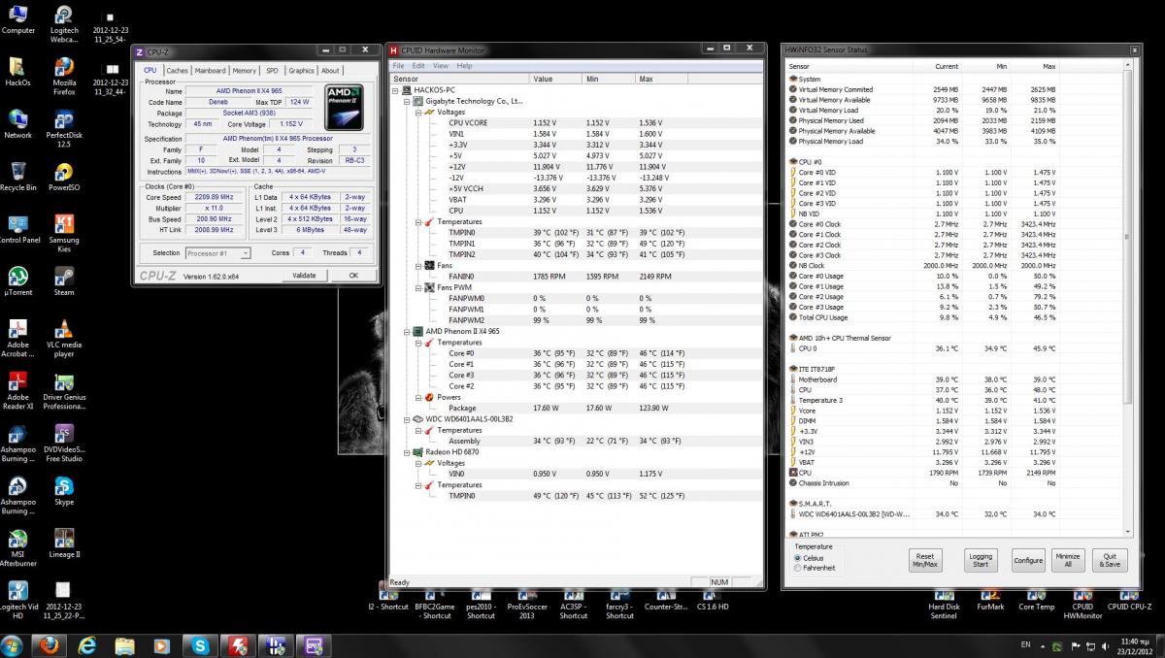This screenshot has width=1165, height=658.
Task: Launch the Logitech Webcam desktop shortcut
Action: pos(64,24)
